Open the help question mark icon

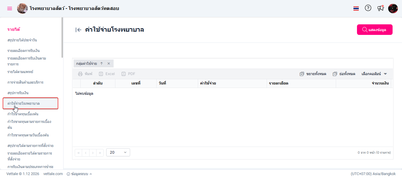(368, 8)
